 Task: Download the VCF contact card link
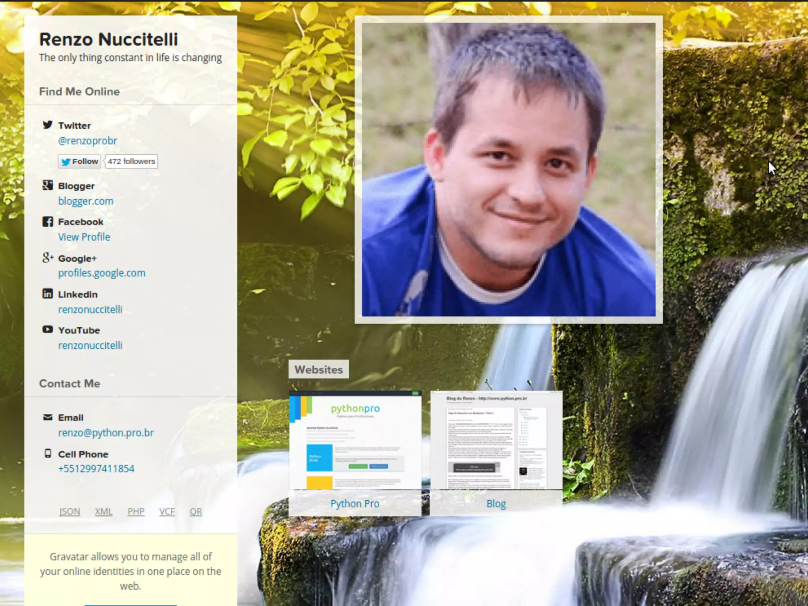(167, 512)
